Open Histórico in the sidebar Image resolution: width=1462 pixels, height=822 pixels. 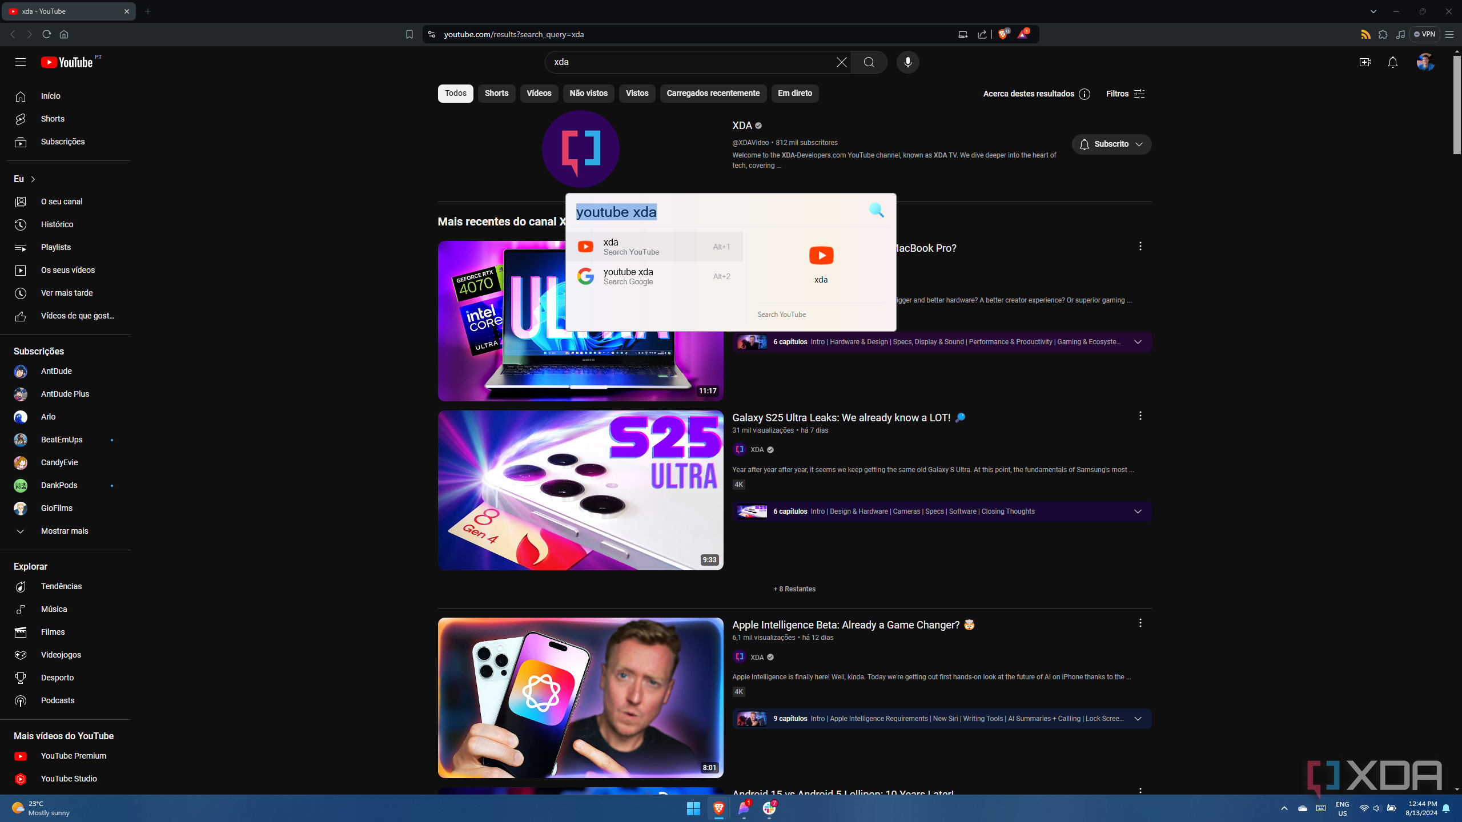click(x=65, y=224)
